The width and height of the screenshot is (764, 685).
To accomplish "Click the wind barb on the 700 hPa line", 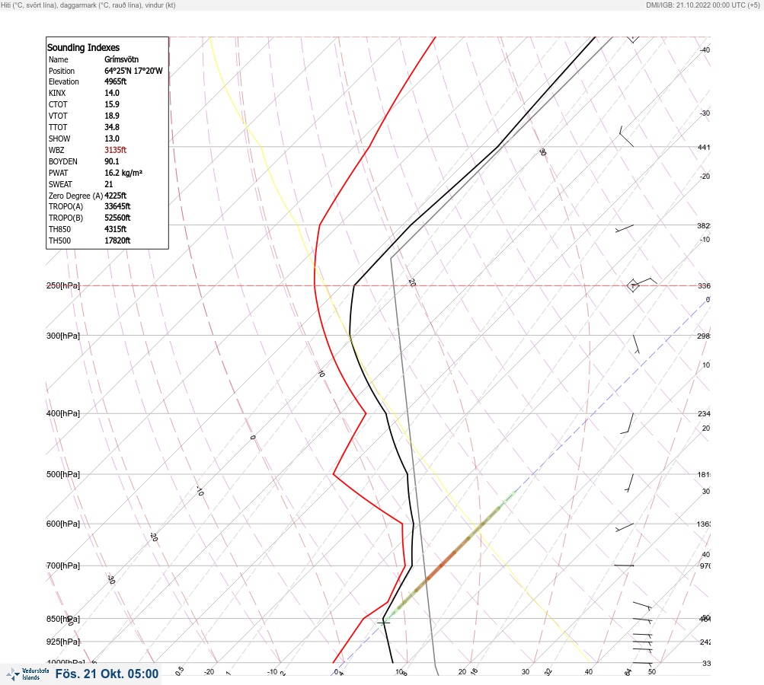I will pyautogui.click(x=624, y=566).
